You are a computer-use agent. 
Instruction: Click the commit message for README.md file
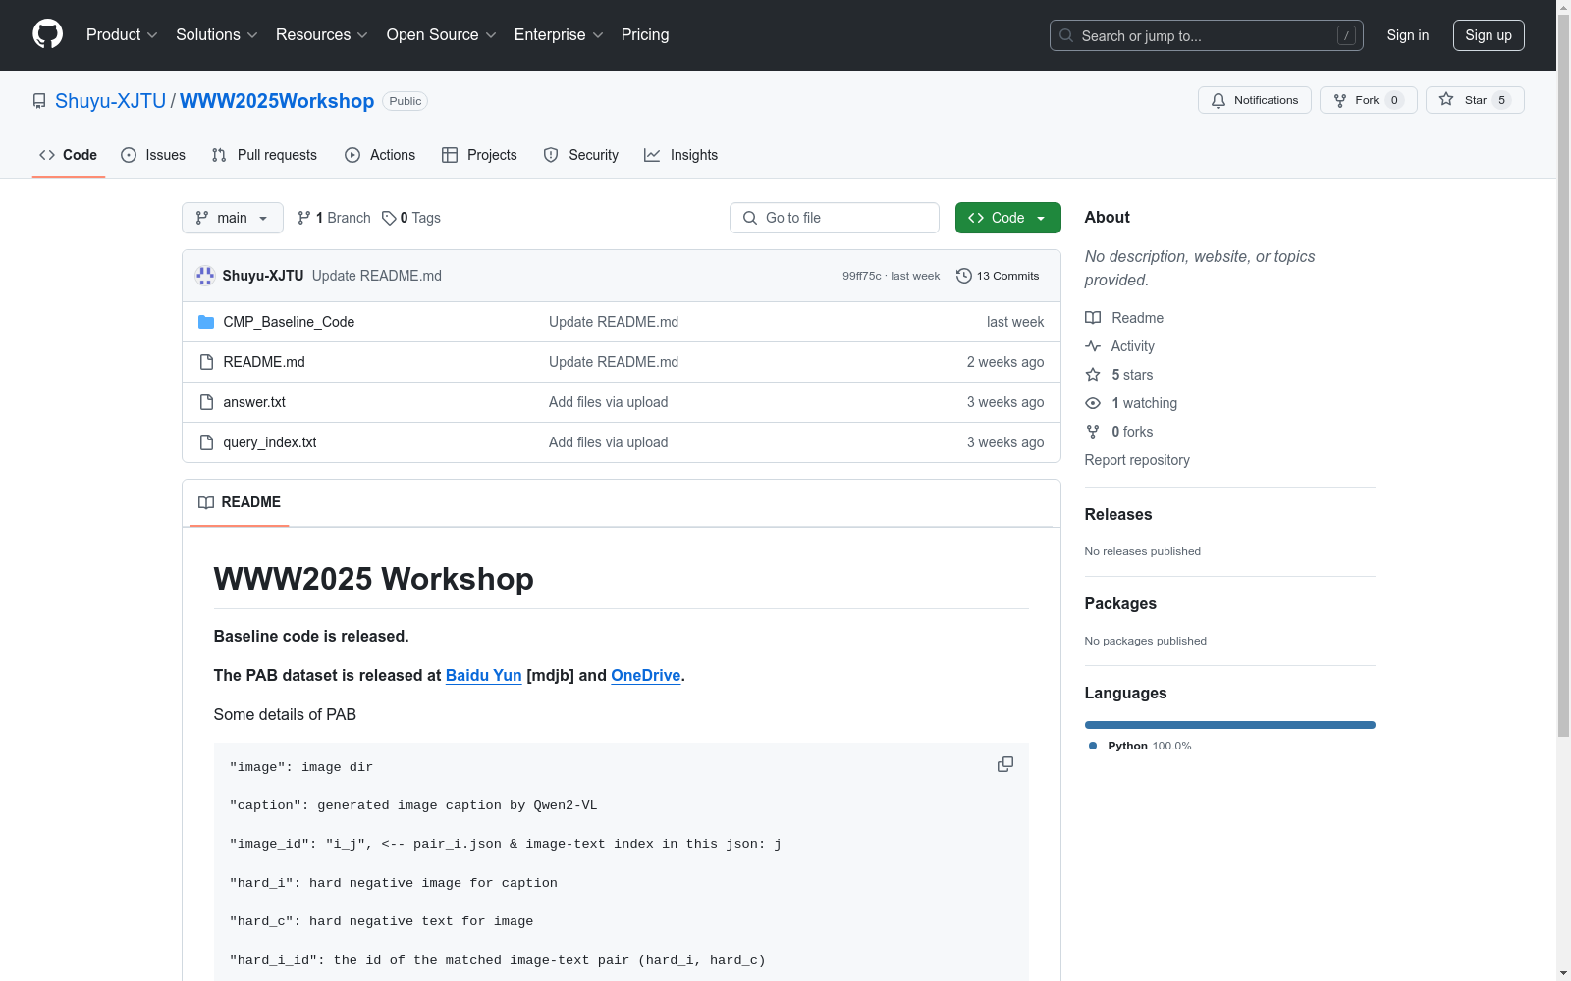point(614,362)
